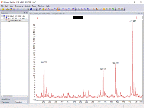
Task: Select the m/z 907.700 1+ Scan 1 item
Action: click(17, 18)
